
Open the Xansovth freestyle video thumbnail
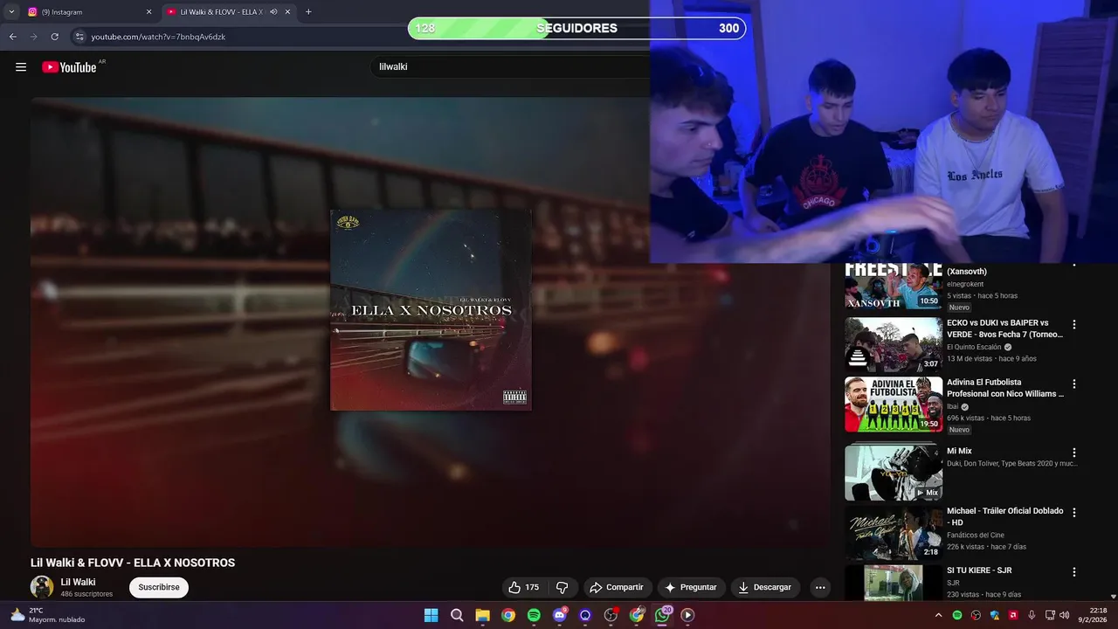[x=894, y=286]
